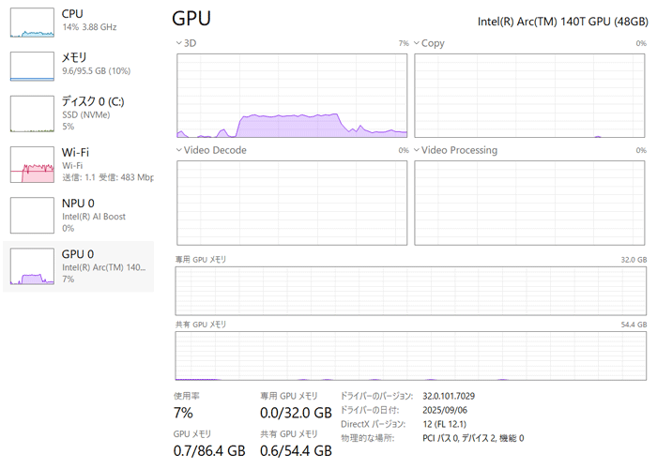Click the shared GPU memory graph
This screenshot has height=469, width=657.
tap(411, 356)
